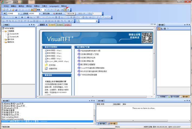Click the open folder icon
Image resolution: width=192 pixels, height=129 pixels.
coord(13,10)
